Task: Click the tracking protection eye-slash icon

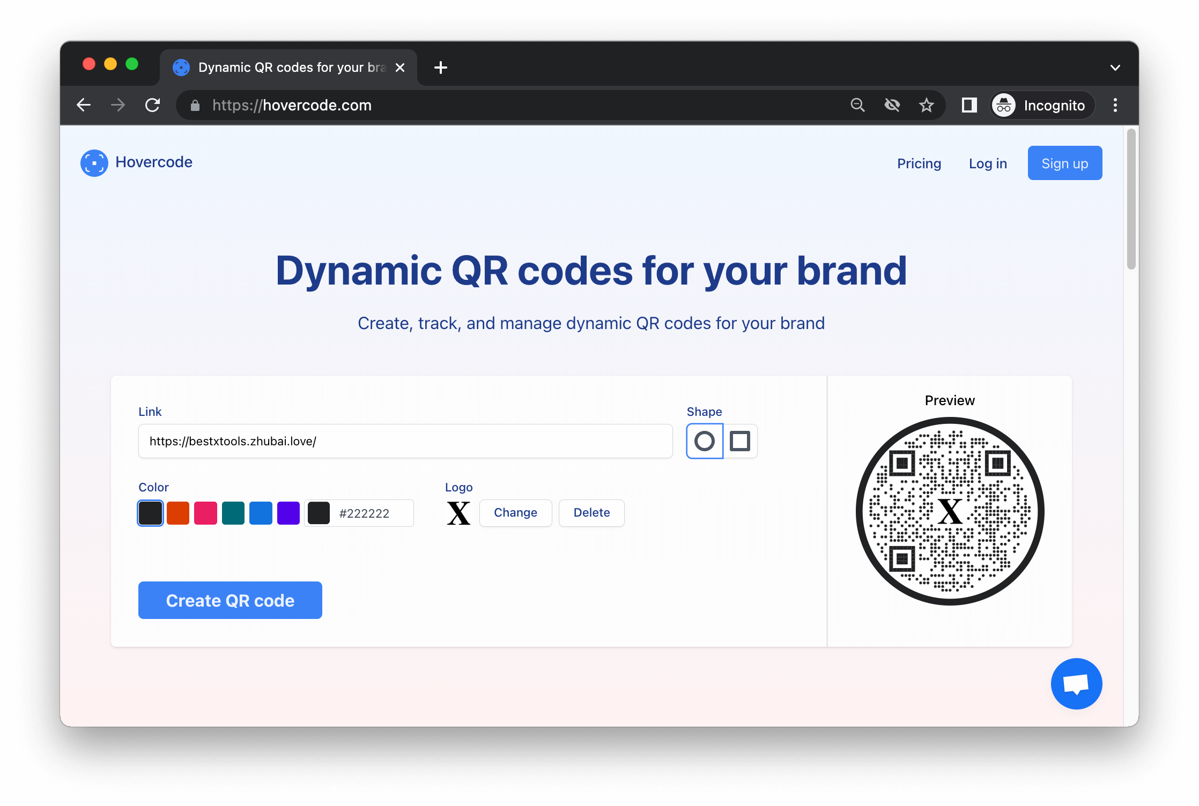Action: pyautogui.click(x=892, y=105)
